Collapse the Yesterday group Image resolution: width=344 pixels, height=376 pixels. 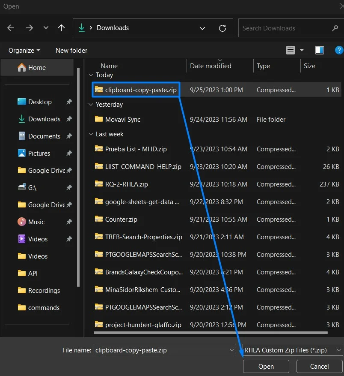(91, 105)
